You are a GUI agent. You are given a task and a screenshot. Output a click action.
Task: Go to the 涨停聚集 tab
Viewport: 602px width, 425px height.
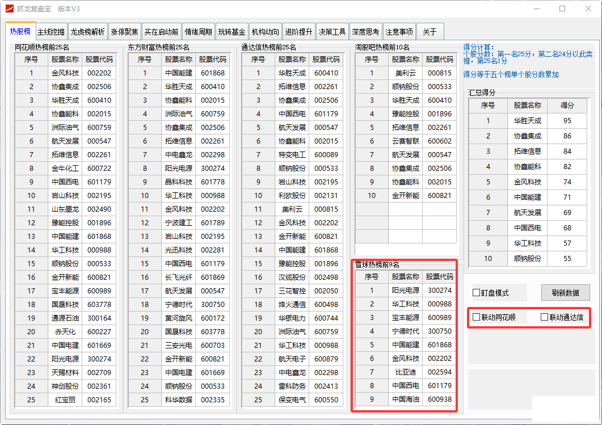coord(124,32)
